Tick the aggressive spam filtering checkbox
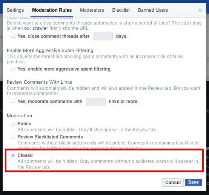 click(x=13, y=69)
